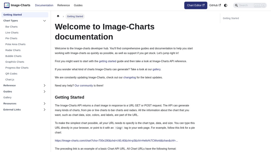Follow the 'gallery' text link
The height and width of the screenshot is (152, 271).
pos(156,69)
